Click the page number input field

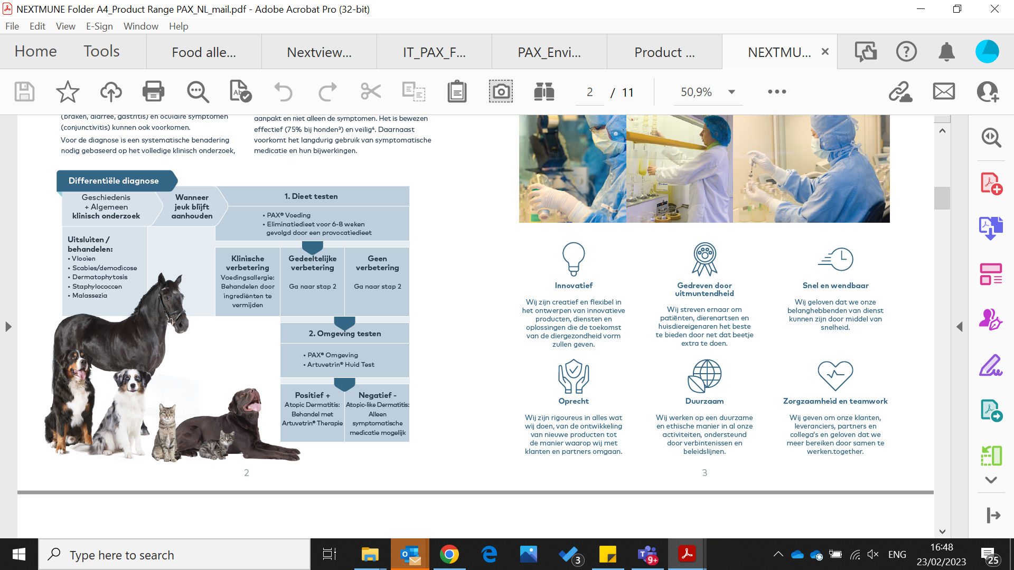[589, 92]
